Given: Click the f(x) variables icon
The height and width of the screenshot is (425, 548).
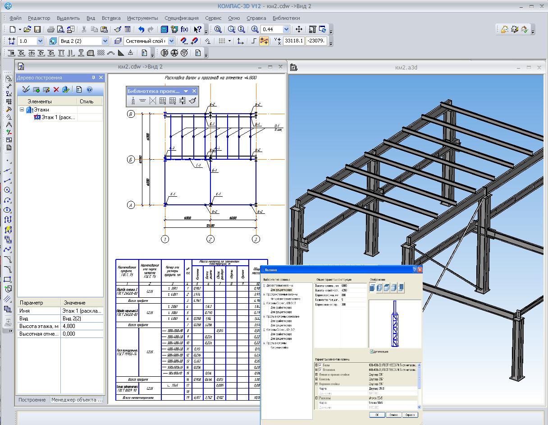Looking at the screenshot, I should coord(184,29).
